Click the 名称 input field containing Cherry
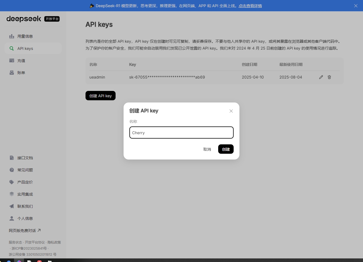The height and width of the screenshot is (262, 363). [x=181, y=133]
